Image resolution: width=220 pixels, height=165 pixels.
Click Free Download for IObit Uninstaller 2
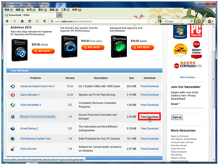(x=149, y=105)
